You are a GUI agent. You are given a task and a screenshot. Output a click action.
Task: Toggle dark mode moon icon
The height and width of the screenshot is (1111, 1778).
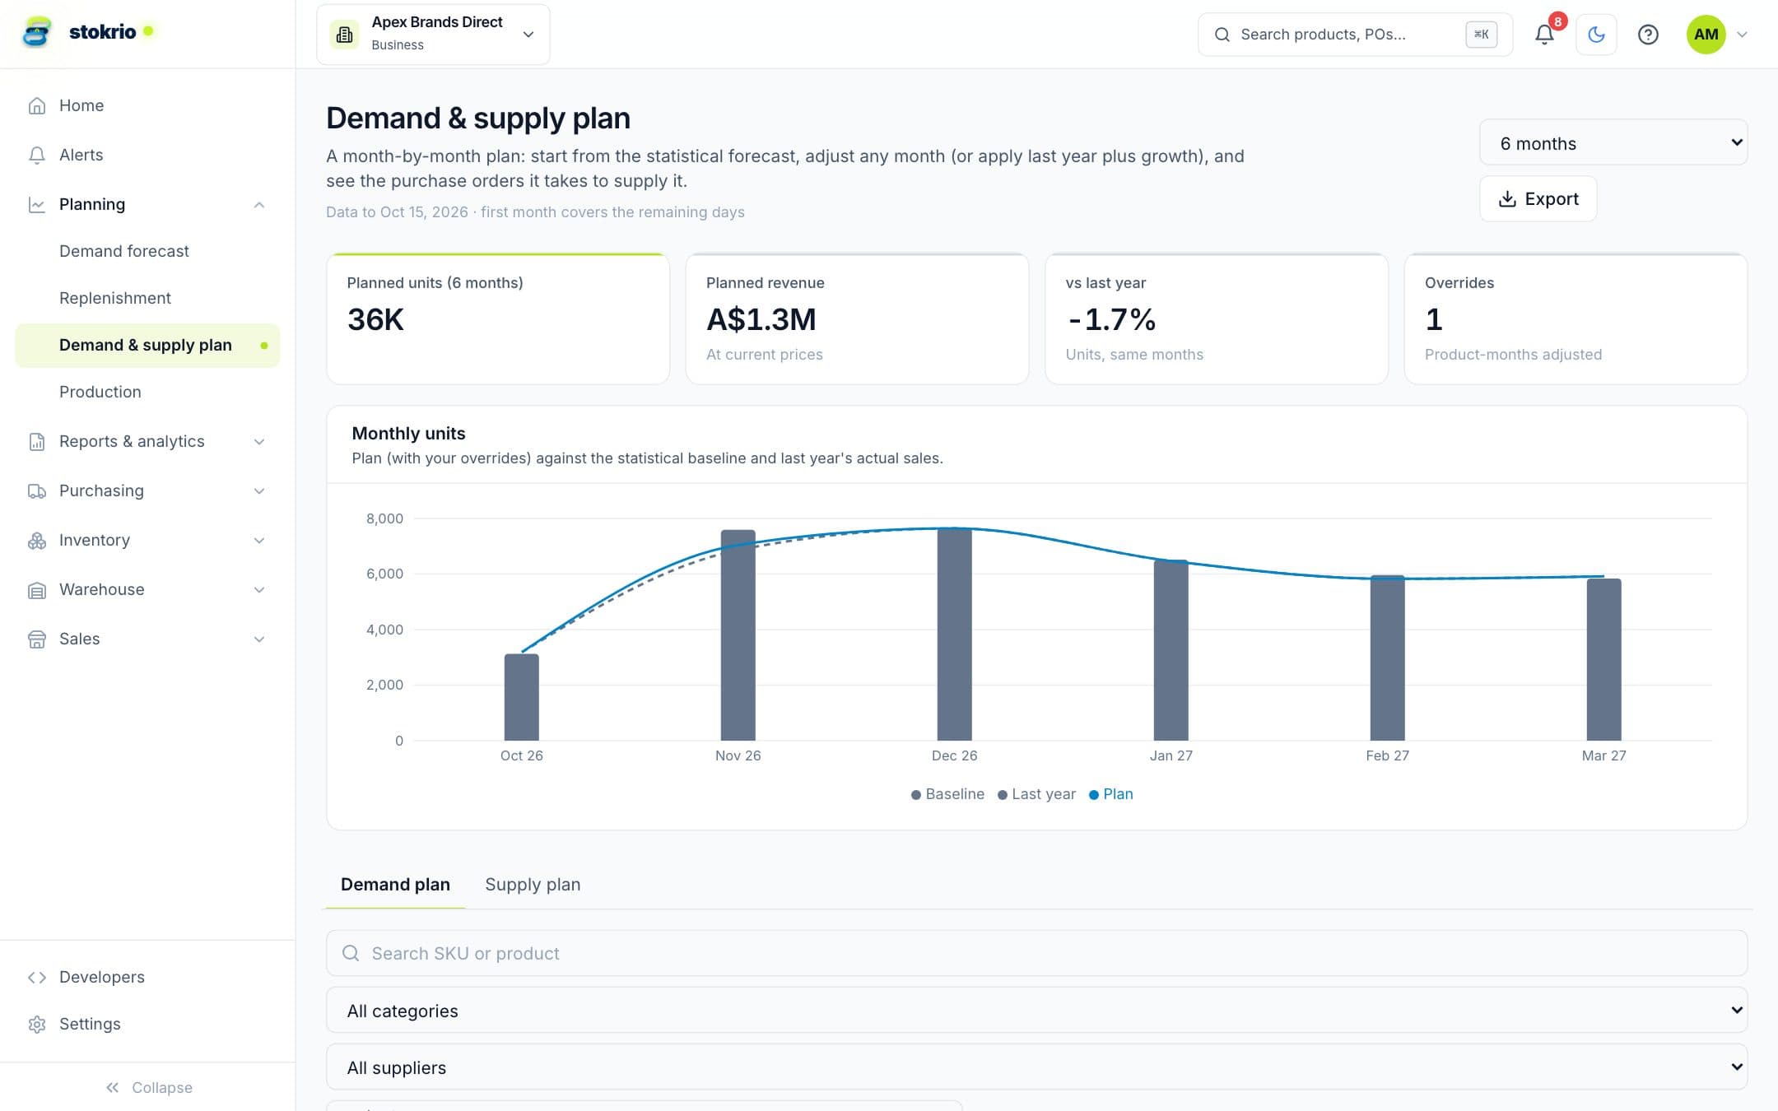[x=1596, y=34]
